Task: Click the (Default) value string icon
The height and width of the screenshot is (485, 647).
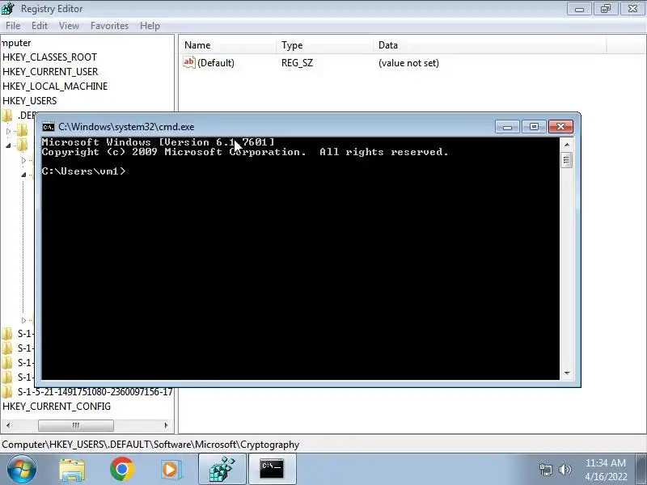Action: click(x=189, y=62)
